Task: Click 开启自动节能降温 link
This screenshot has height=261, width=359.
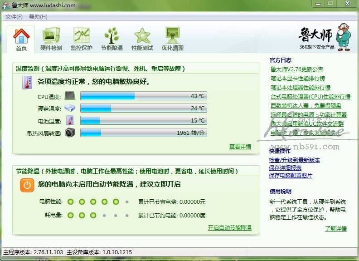Action: point(229,228)
